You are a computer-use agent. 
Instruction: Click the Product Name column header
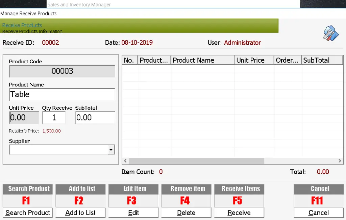point(203,60)
